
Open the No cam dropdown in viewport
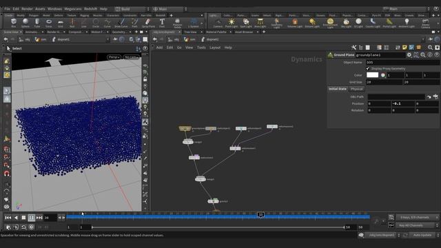(132, 57)
